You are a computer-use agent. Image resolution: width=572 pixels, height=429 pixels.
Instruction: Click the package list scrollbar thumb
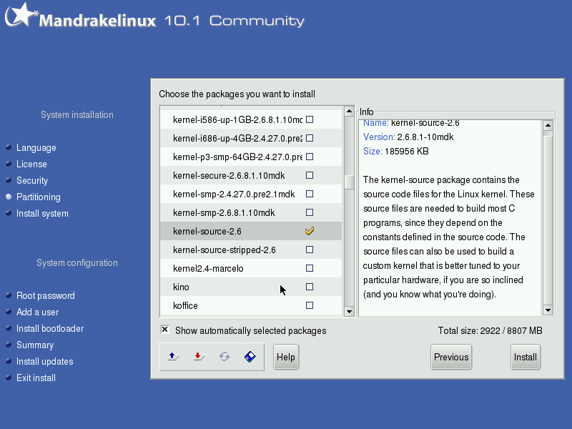pyautogui.click(x=349, y=182)
